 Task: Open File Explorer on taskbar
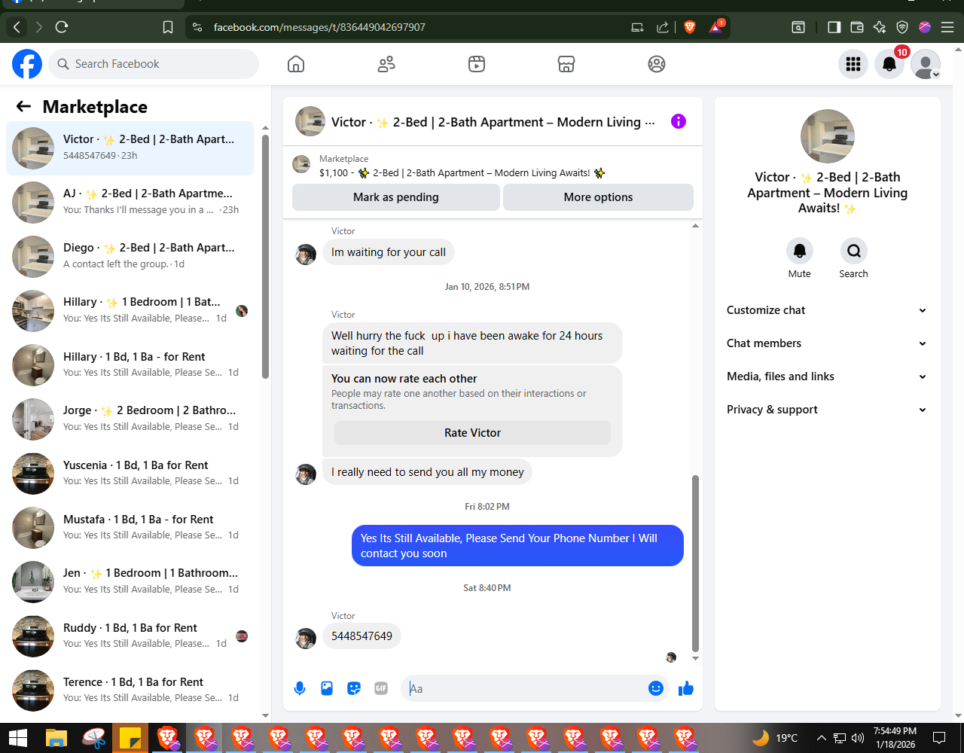pos(57,738)
